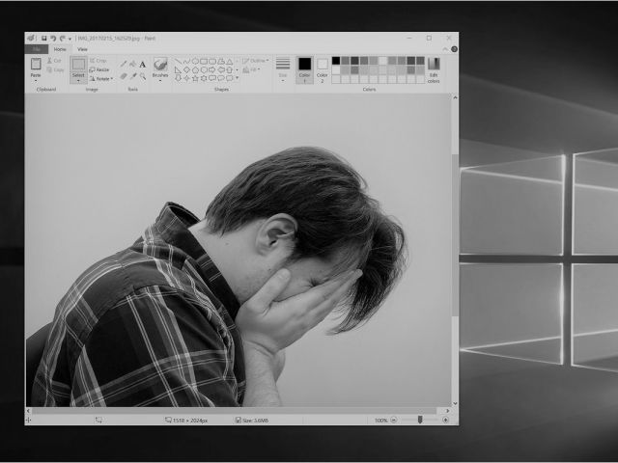Click the Paste button
This screenshot has height=463, width=618.
point(36,68)
